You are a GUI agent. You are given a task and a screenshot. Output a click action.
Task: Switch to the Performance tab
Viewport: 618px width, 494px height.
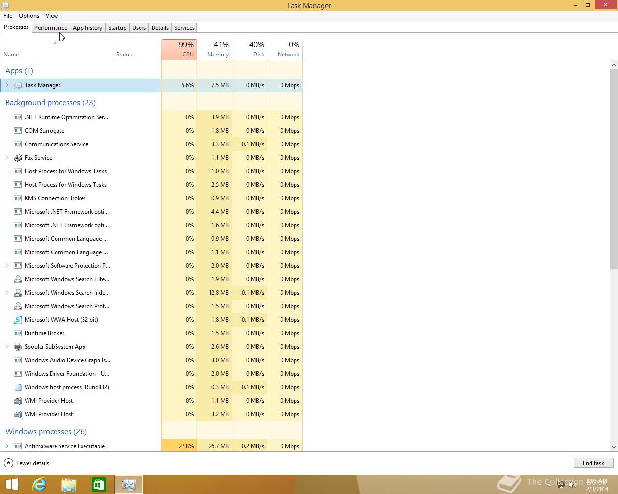click(x=51, y=28)
